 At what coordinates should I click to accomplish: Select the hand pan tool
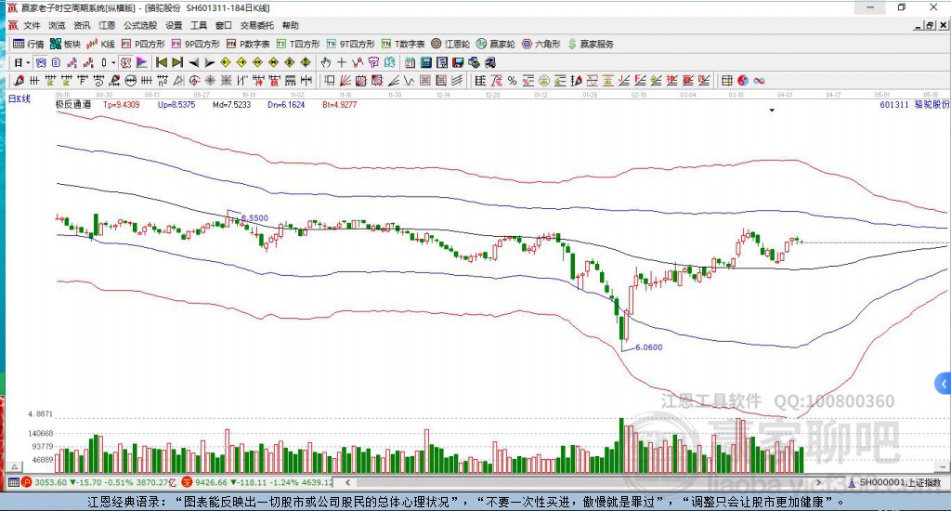[325, 62]
